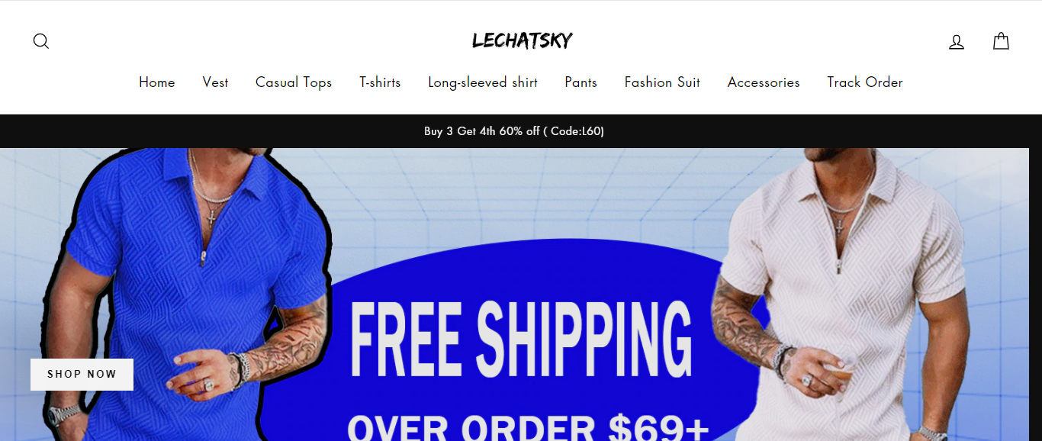This screenshot has width=1042, height=441.
Task: Open the Track Order page
Action: pyautogui.click(x=865, y=82)
